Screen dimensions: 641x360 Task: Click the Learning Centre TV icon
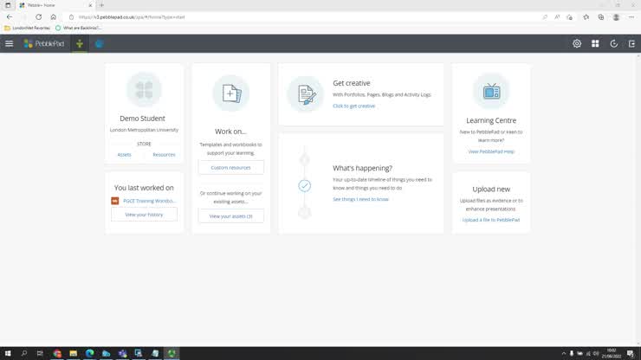[491, 91]
